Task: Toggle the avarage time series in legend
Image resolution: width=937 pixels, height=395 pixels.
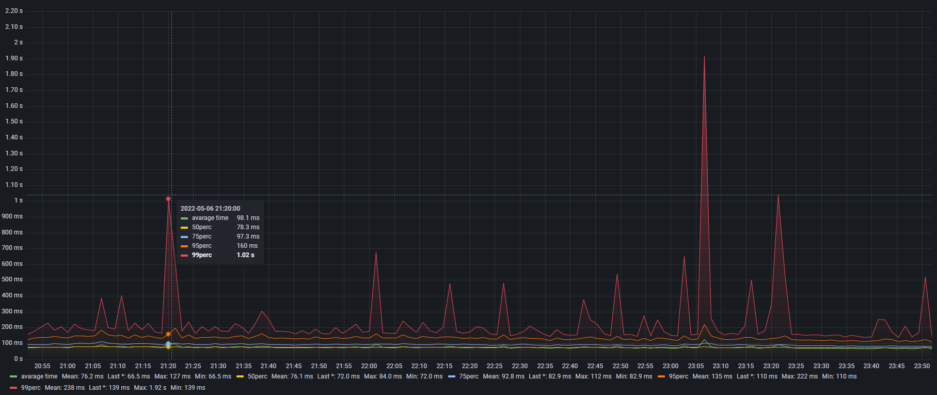Action: pyautogui.click(x=39, y=376)
